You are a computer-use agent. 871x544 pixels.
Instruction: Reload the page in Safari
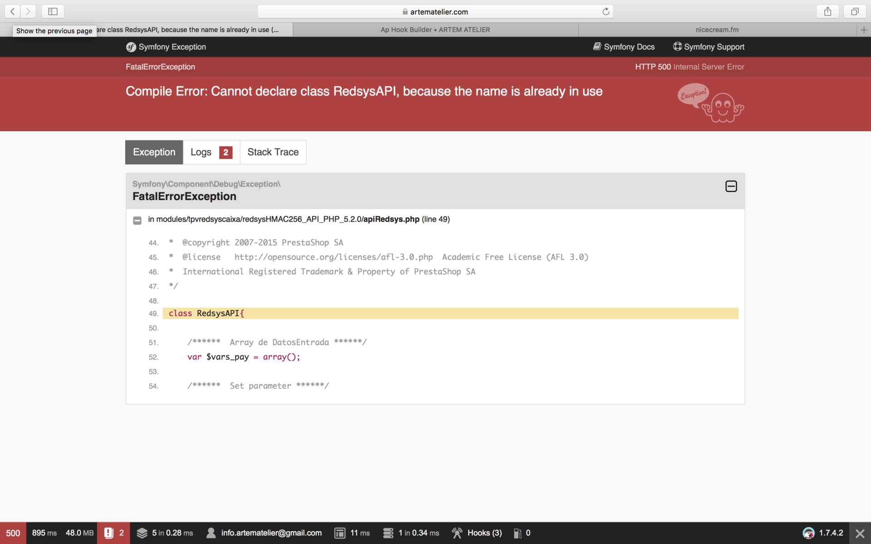pos(606,12)
